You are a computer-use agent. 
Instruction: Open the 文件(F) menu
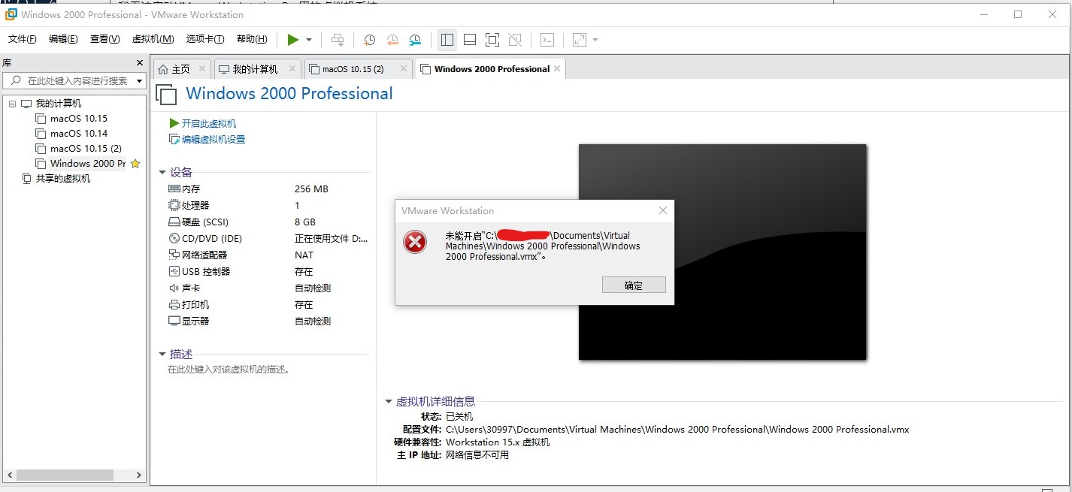click(x=23, y=39)
